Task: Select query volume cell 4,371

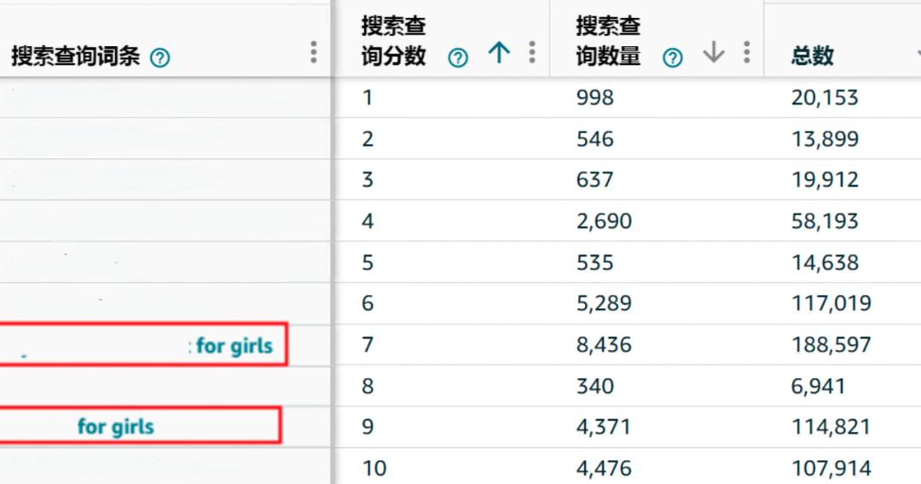Action: [604, 427]
